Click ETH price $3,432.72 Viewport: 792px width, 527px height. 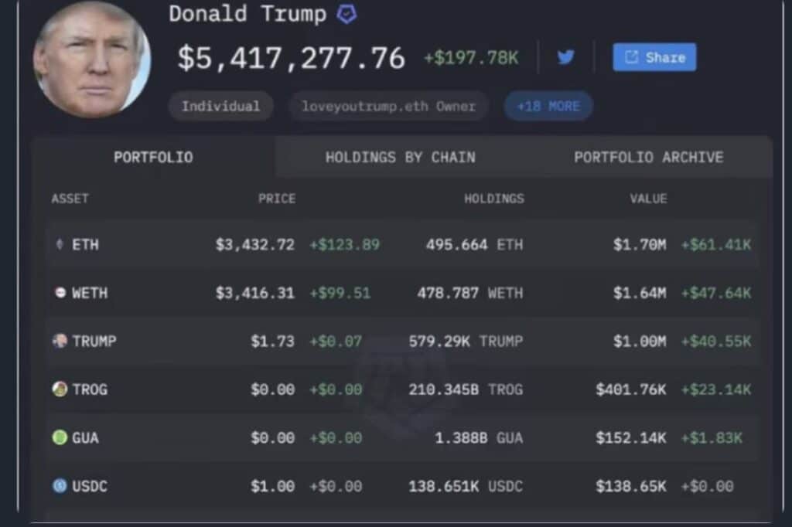[255, 245]
